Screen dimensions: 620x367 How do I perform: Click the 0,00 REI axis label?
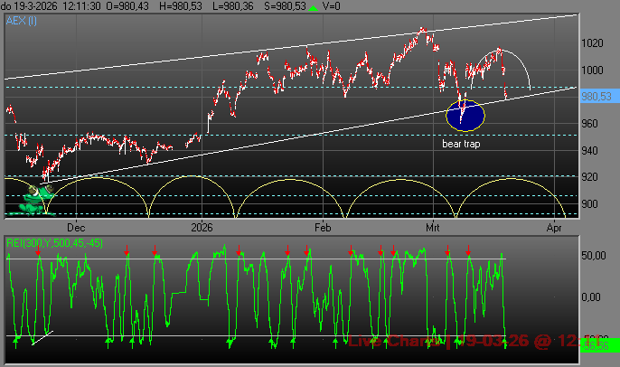pyautogui.click(x=591, y=296)
